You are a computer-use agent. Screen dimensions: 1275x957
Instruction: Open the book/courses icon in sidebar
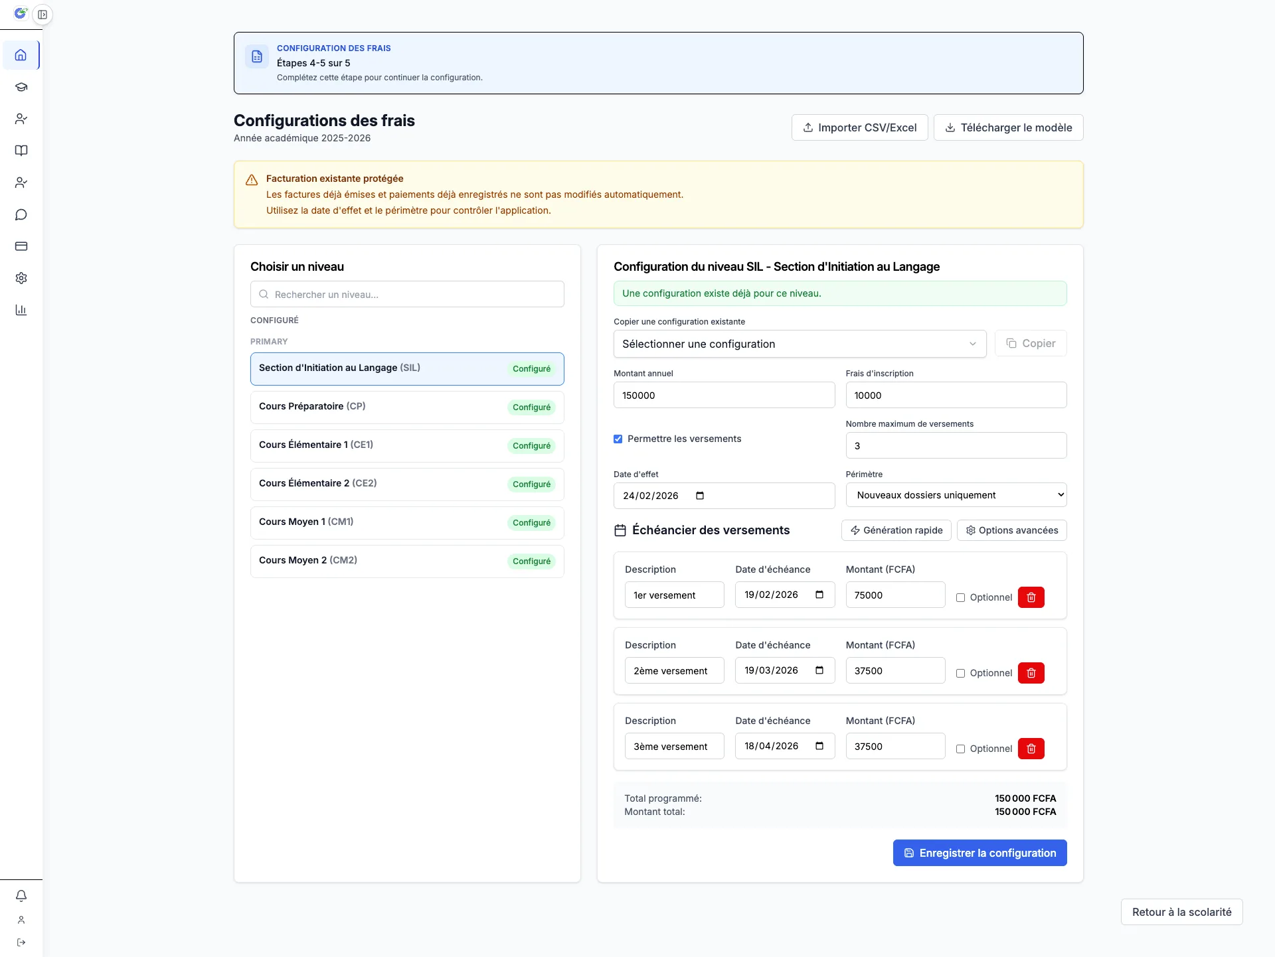click(21, 151)
